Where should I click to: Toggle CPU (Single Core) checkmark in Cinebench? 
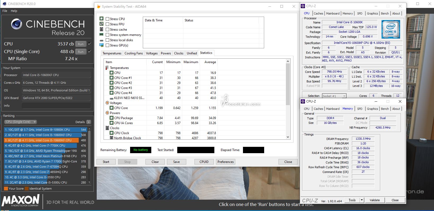(90, 51)
